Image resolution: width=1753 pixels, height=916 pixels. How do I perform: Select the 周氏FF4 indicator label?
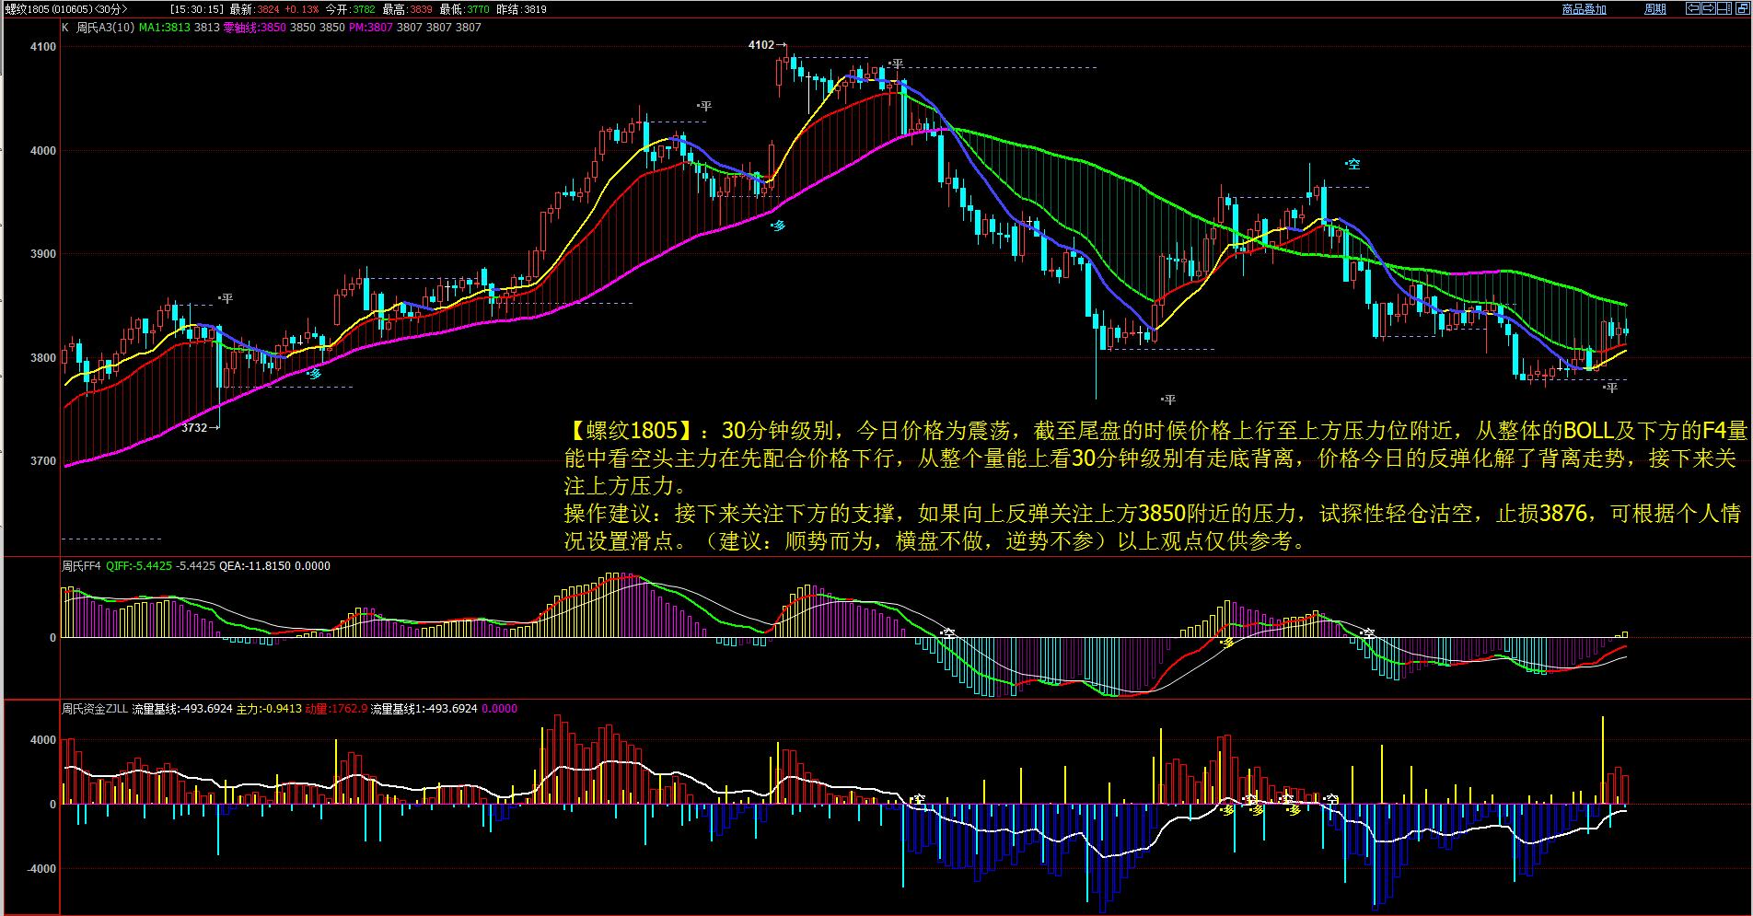point(80,566)
